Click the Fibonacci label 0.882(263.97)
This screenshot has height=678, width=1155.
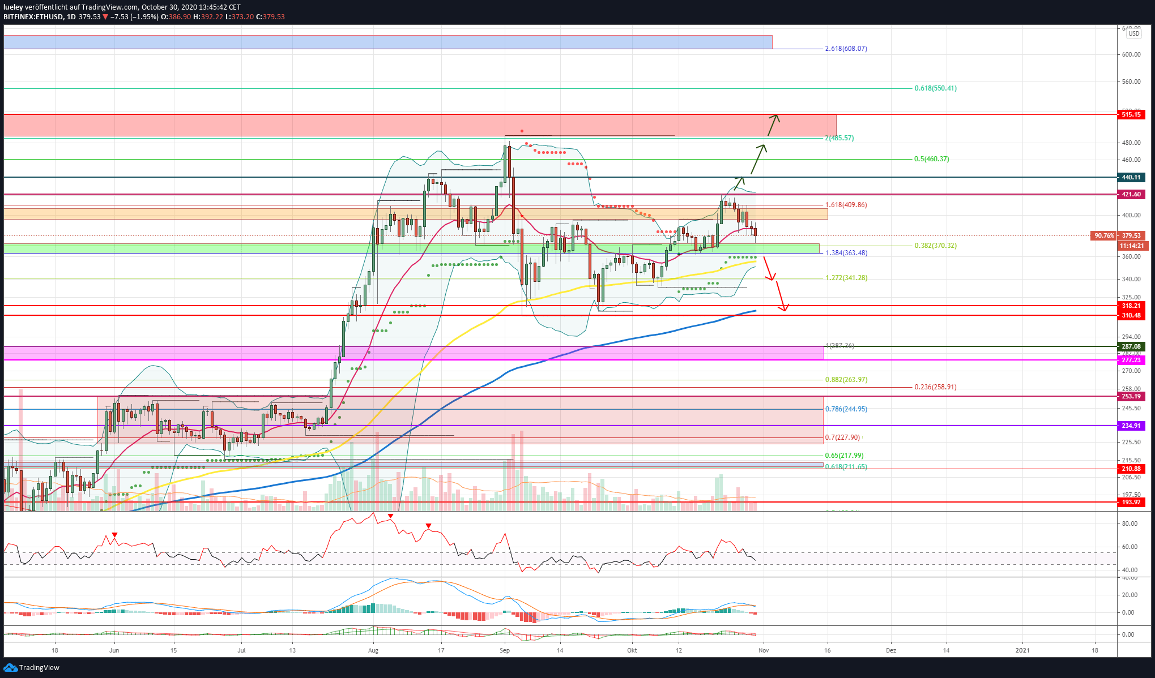point(846,380)
